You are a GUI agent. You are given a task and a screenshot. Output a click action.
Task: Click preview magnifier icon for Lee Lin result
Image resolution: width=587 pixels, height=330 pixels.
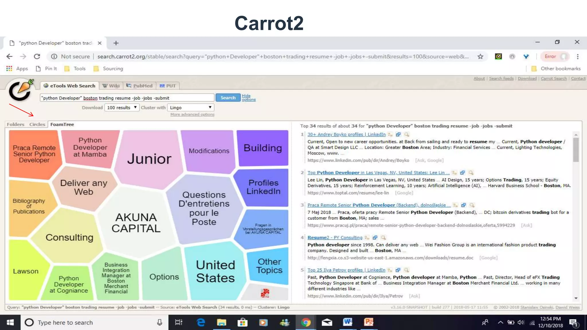tap(471, 172)
